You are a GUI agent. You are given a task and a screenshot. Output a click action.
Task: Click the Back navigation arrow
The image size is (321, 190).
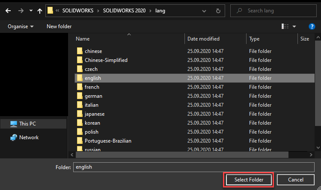8,11
